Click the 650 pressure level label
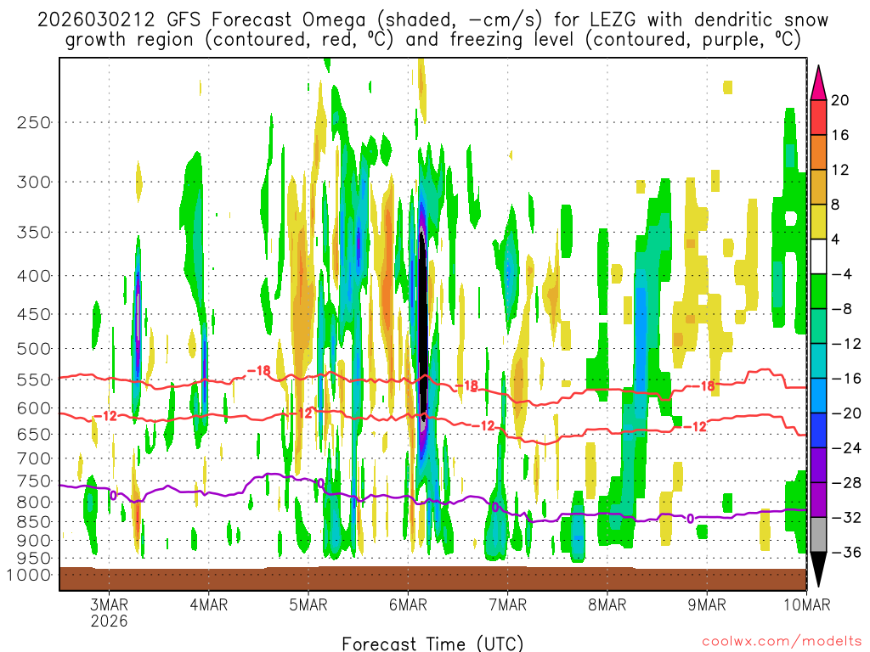This screenshot has width=870, height=652. pos(34,434)
